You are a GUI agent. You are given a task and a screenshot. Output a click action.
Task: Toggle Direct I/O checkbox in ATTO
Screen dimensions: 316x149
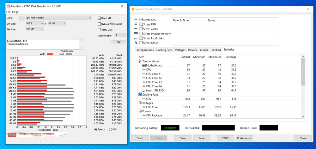pos(99,18)
